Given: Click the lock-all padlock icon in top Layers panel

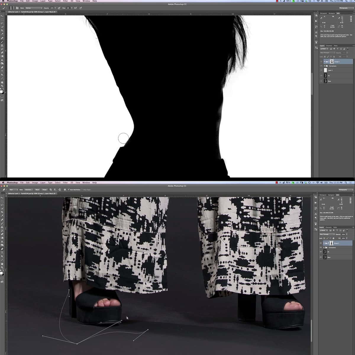Looking at the screenshot, I should tap(334, 57).
